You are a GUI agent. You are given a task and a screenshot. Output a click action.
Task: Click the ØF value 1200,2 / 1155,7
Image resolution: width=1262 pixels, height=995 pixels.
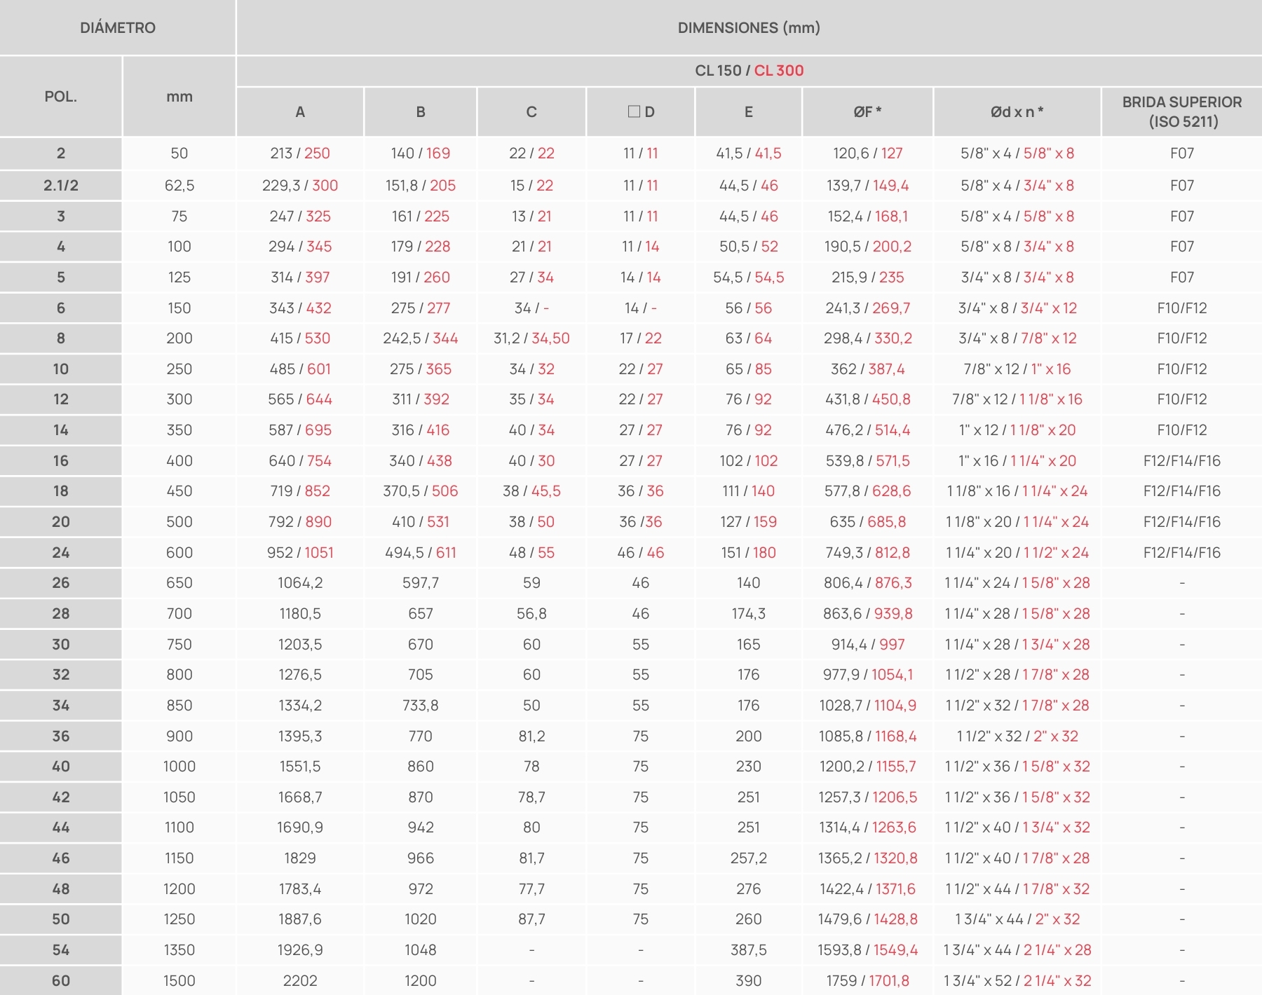click(867, 767)
